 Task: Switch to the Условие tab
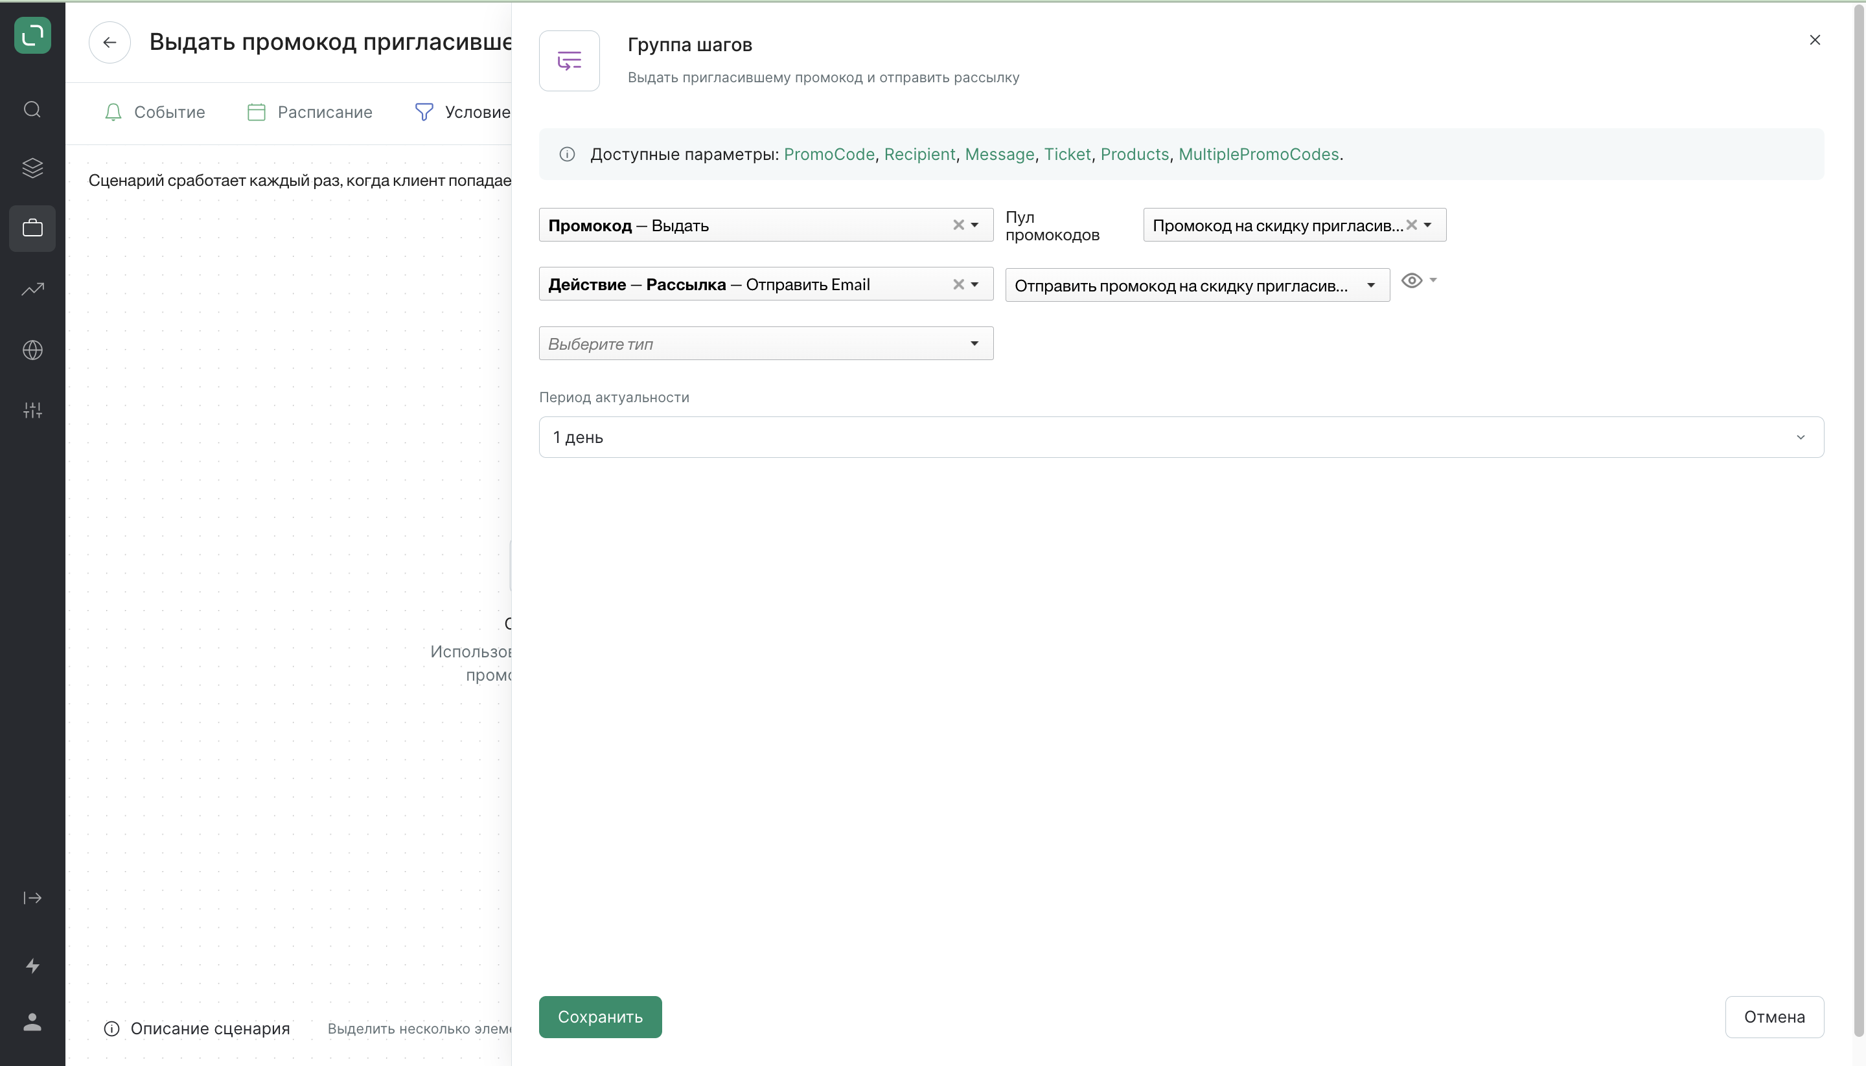(463, 112)
